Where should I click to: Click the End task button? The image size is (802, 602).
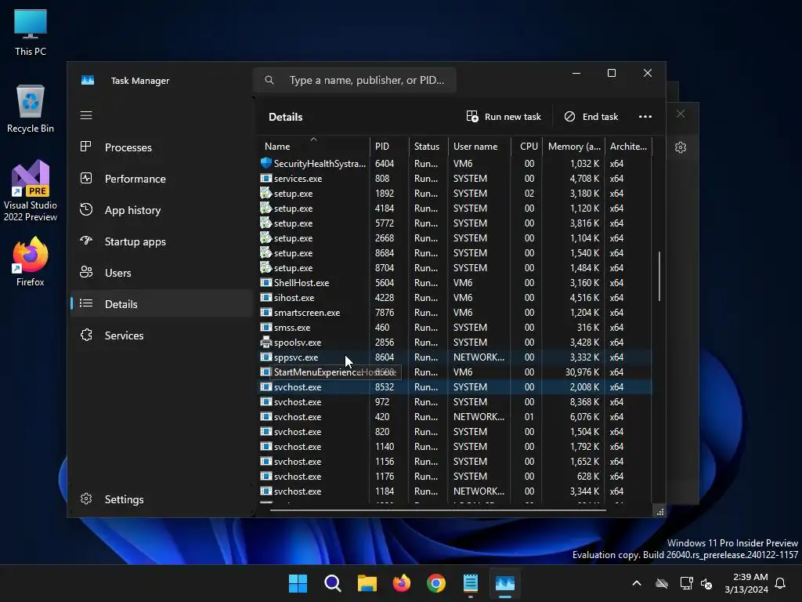pos(591,117)
